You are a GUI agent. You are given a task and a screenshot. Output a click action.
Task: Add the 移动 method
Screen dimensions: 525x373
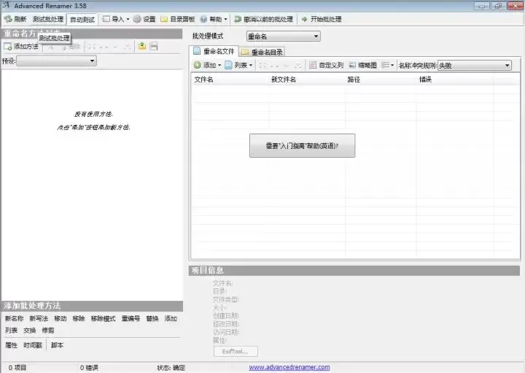[x=61, y=318]
